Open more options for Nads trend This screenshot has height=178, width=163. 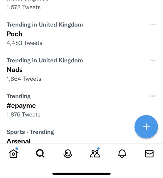point(153,60)
